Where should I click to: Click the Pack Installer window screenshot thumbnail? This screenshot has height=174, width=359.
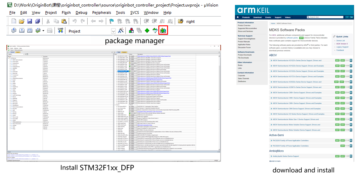(x=114, y=103)
